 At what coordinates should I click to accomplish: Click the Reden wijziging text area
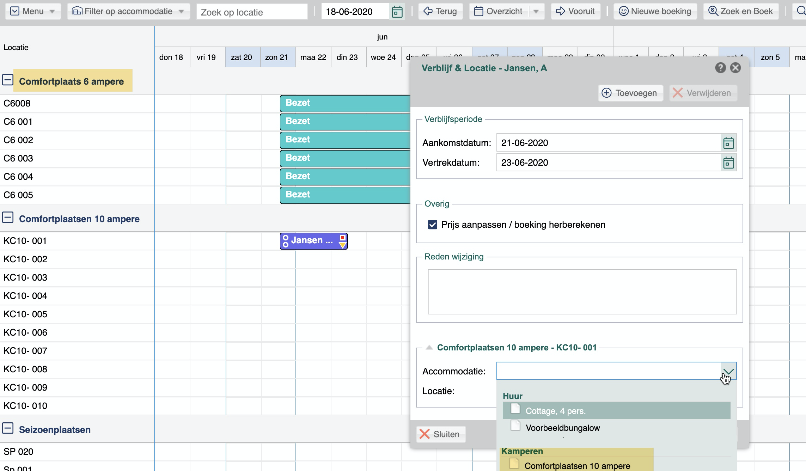[582, 292]
